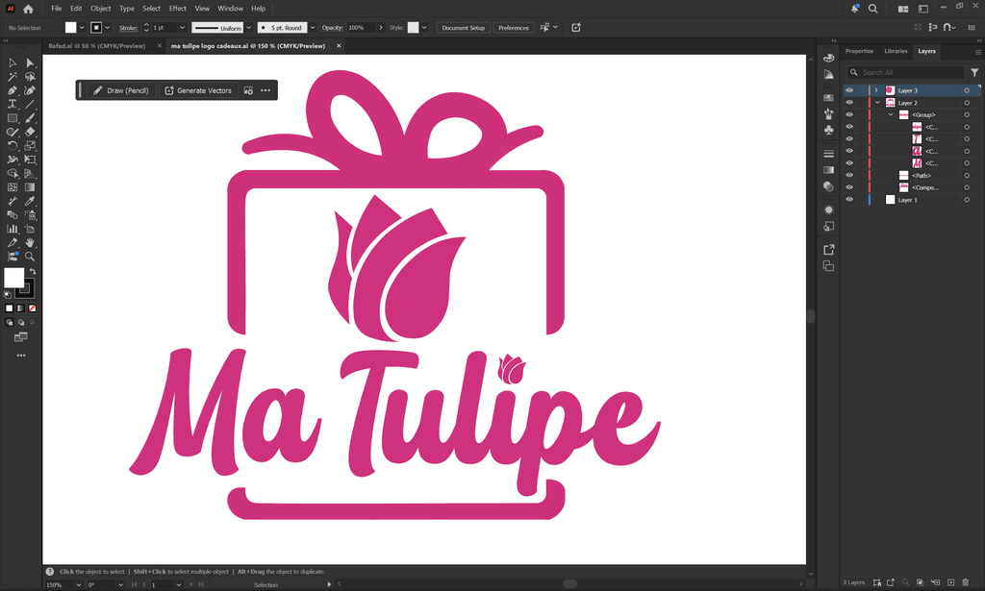The width and height of the screenshot is (985, 591).
Task: Expand Layer 3 in Layers panel
Action: (x=877, y=90)
